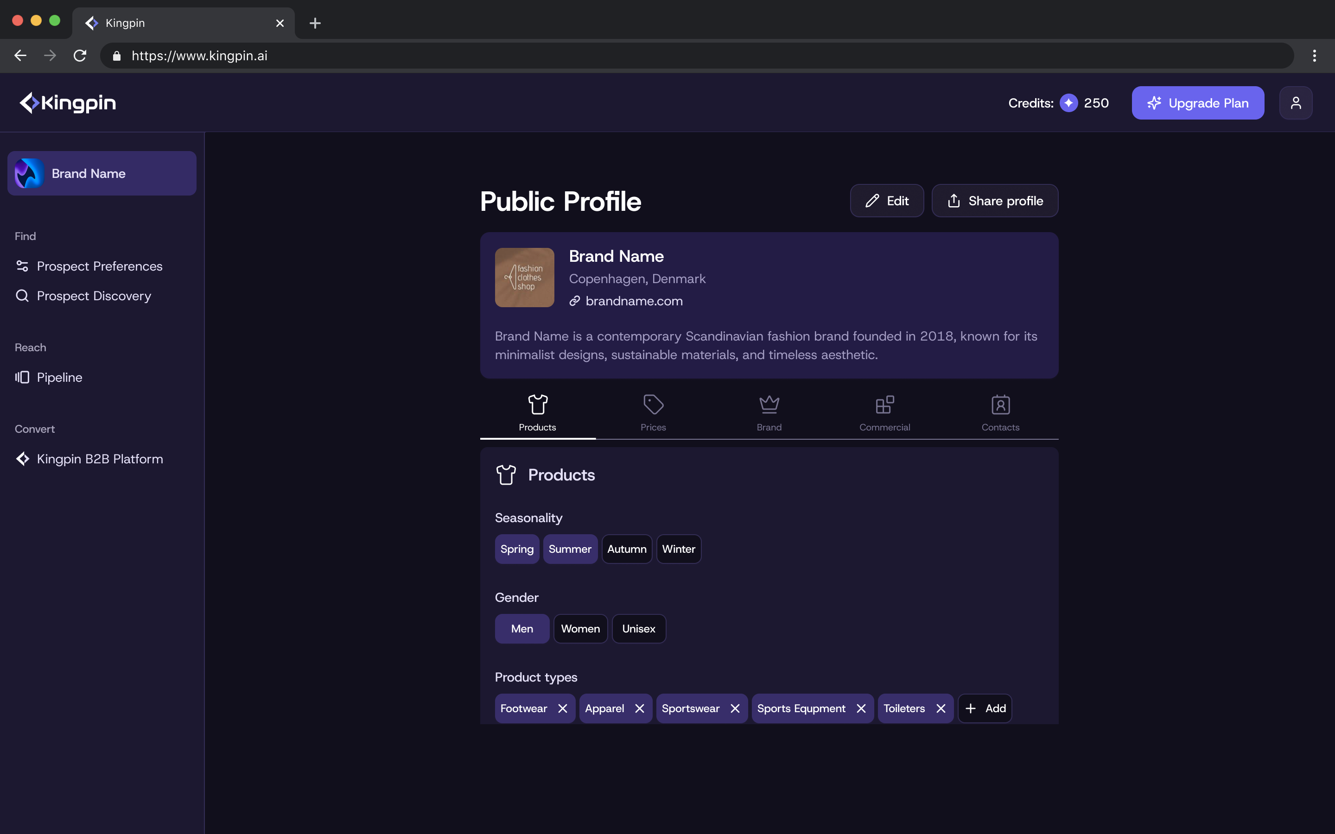
Task: Click the Kingpin B2B Platform diamond icon
Action: (x=22, y=459)
